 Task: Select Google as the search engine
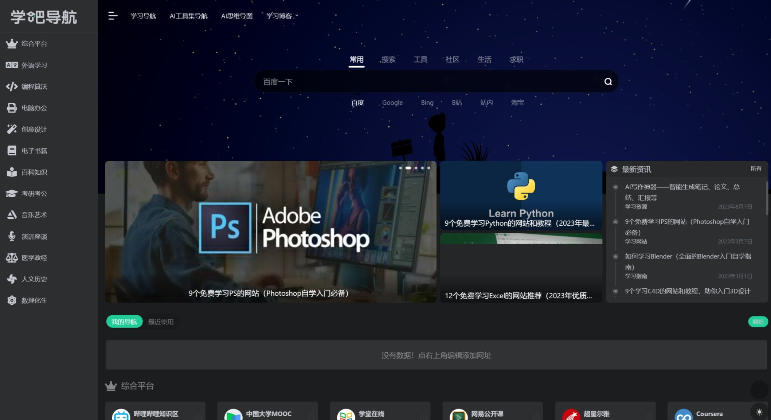392,103
